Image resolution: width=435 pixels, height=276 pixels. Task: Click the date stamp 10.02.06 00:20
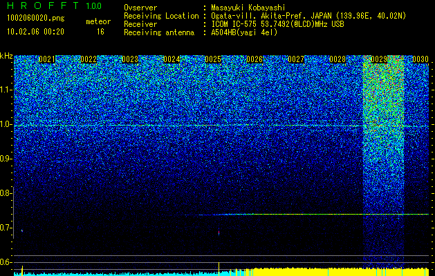pyautogui.click(x=35, y=32)
